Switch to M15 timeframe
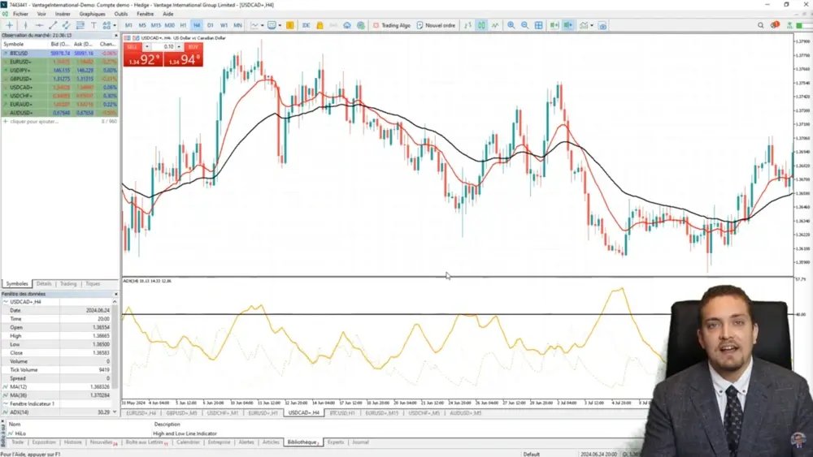 [x=155, y=25]
